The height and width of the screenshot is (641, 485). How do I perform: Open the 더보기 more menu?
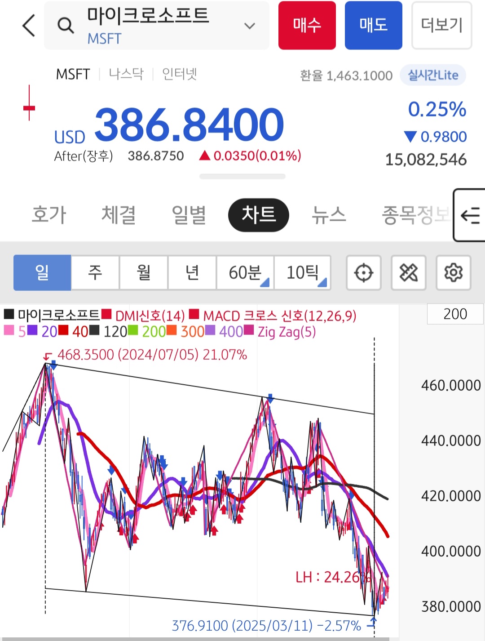click(442, 25)
